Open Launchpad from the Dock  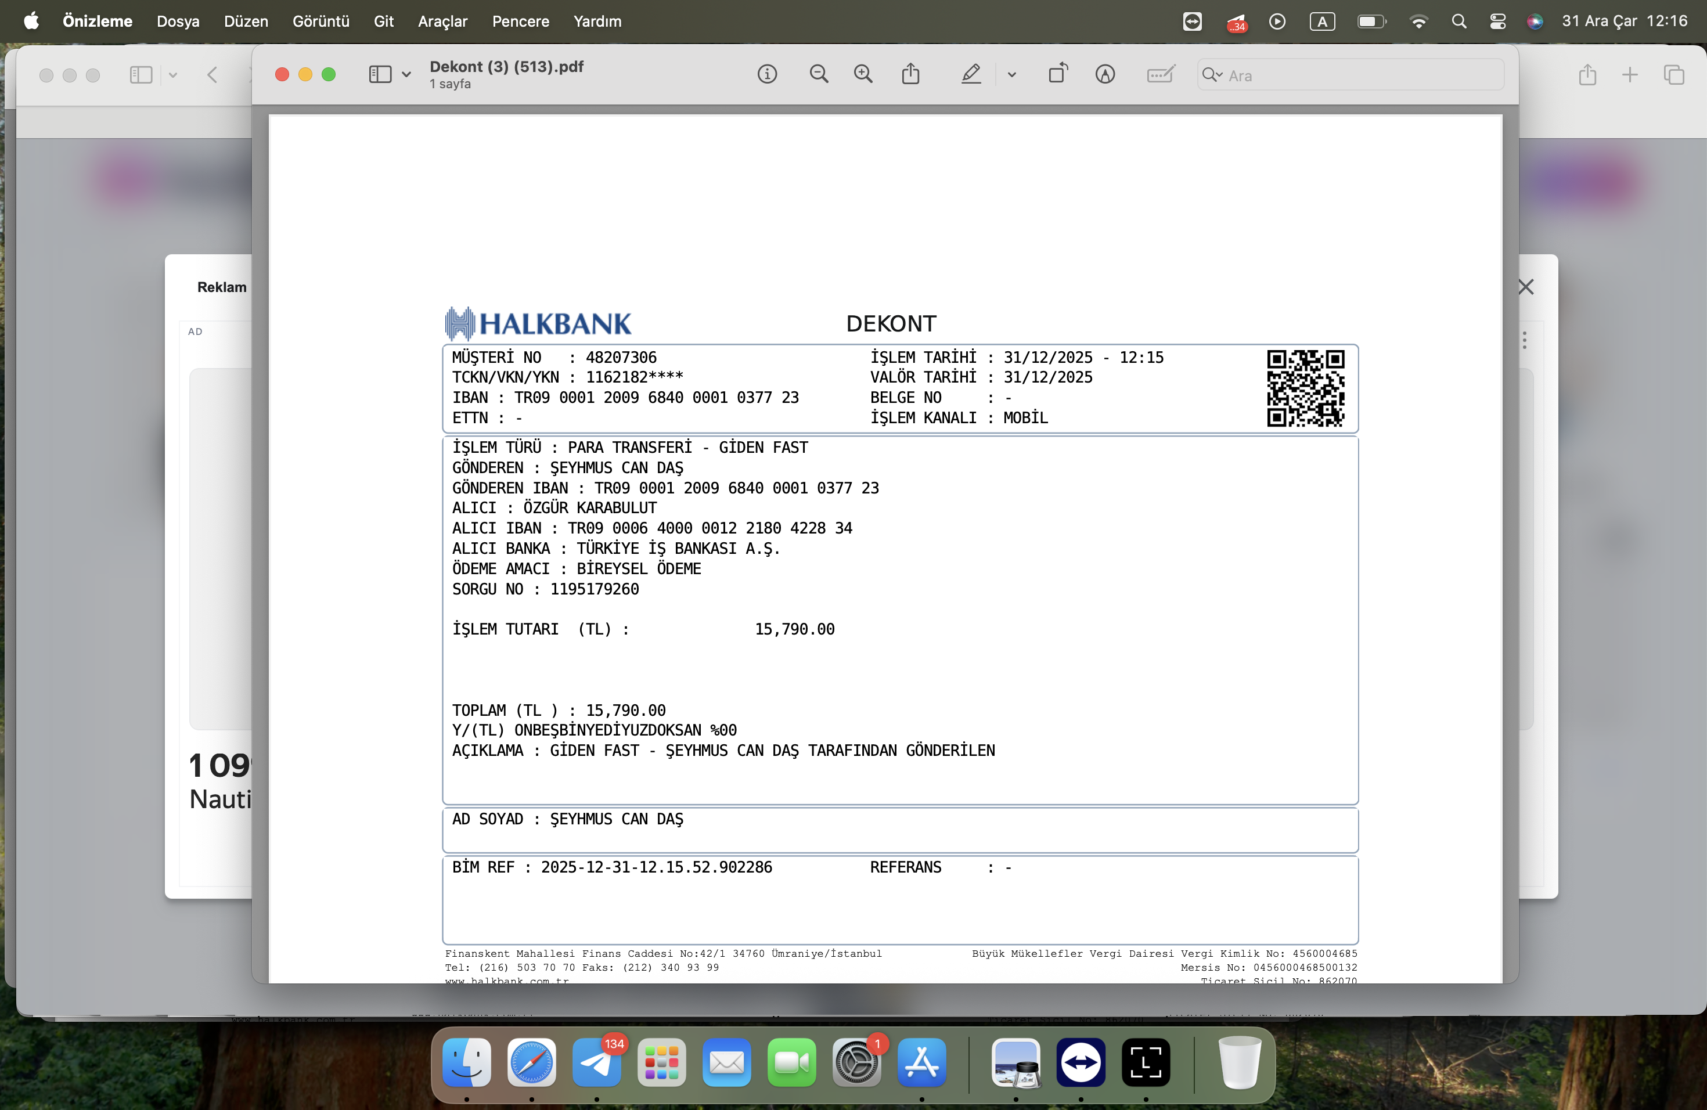point(661,1062)
